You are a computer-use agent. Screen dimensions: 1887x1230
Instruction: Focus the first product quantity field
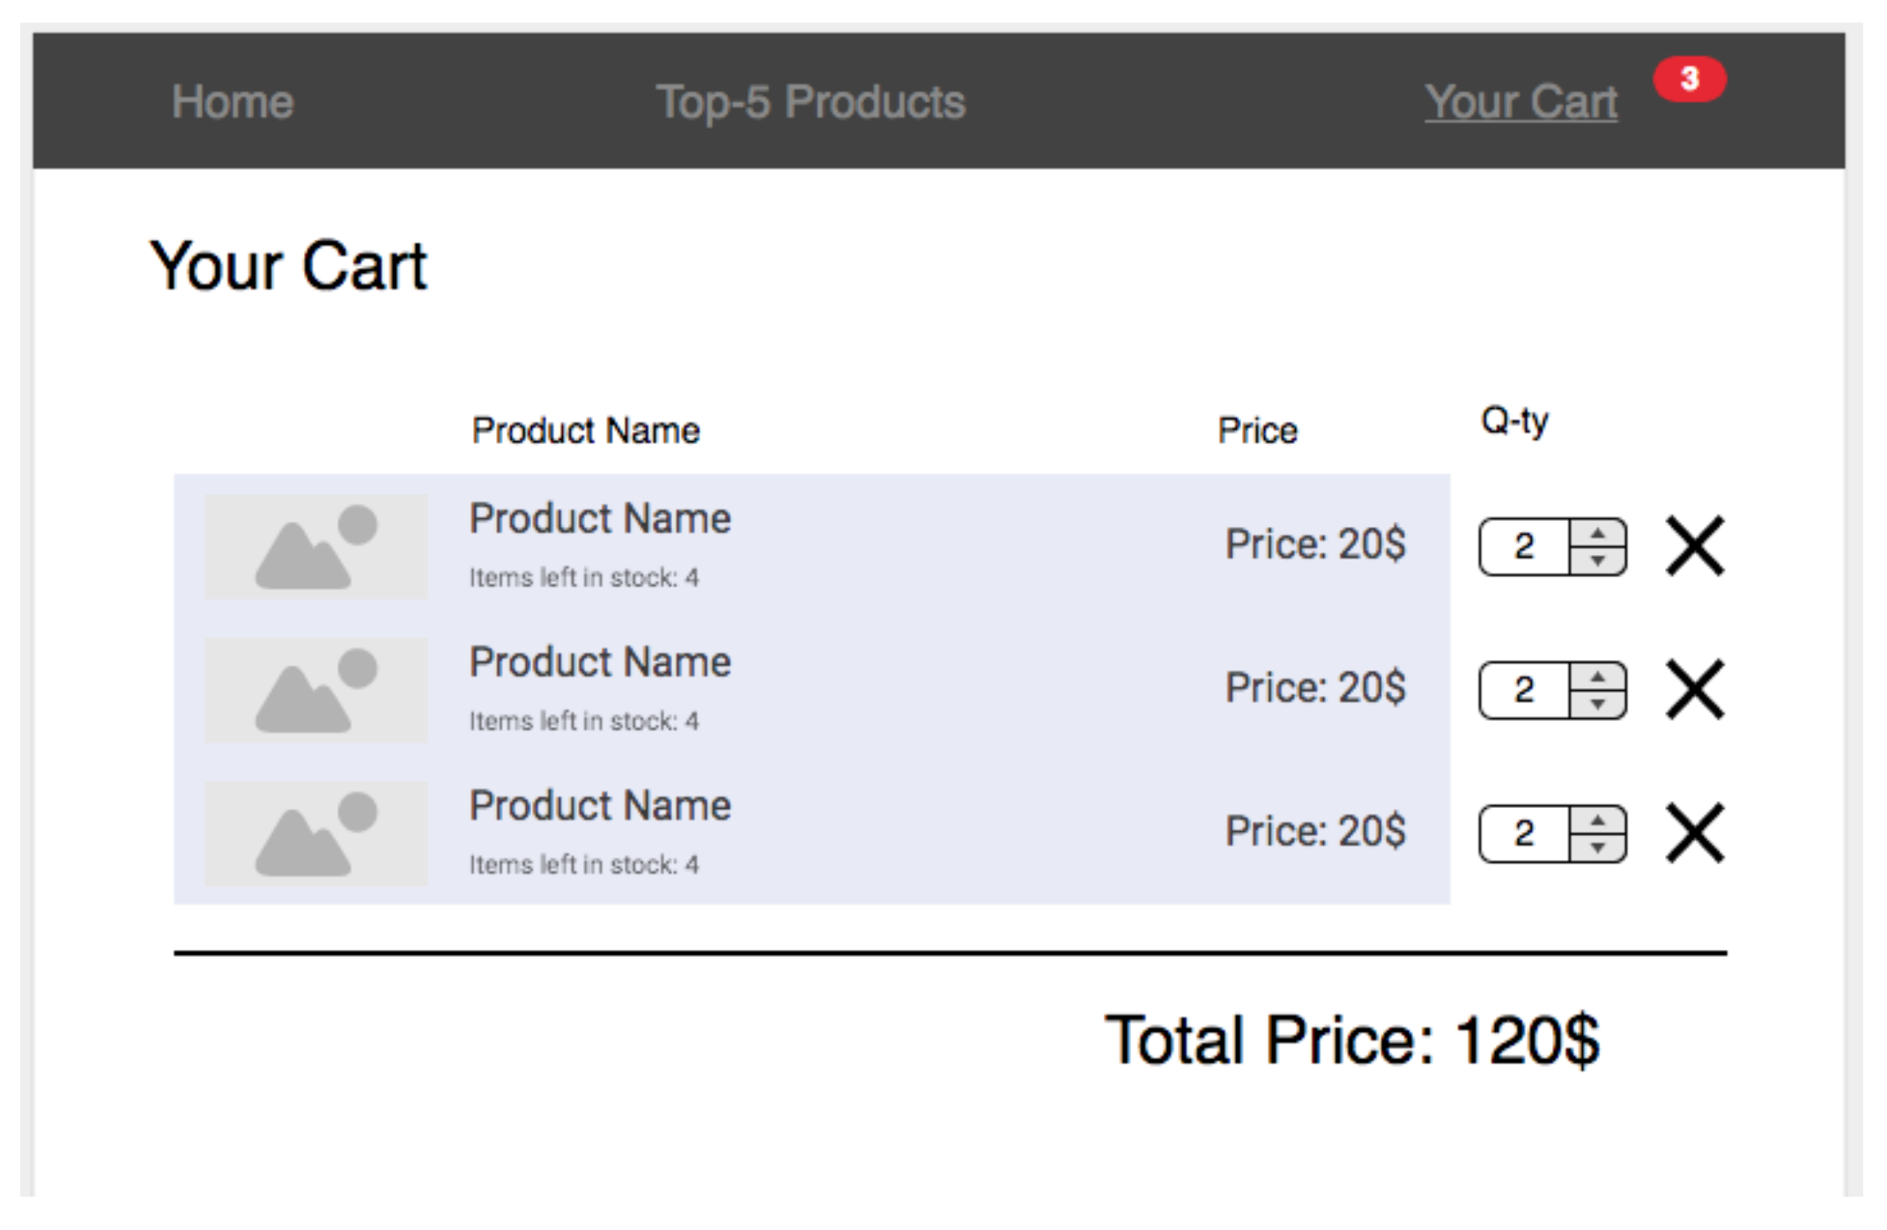[x=1524, y=547]
